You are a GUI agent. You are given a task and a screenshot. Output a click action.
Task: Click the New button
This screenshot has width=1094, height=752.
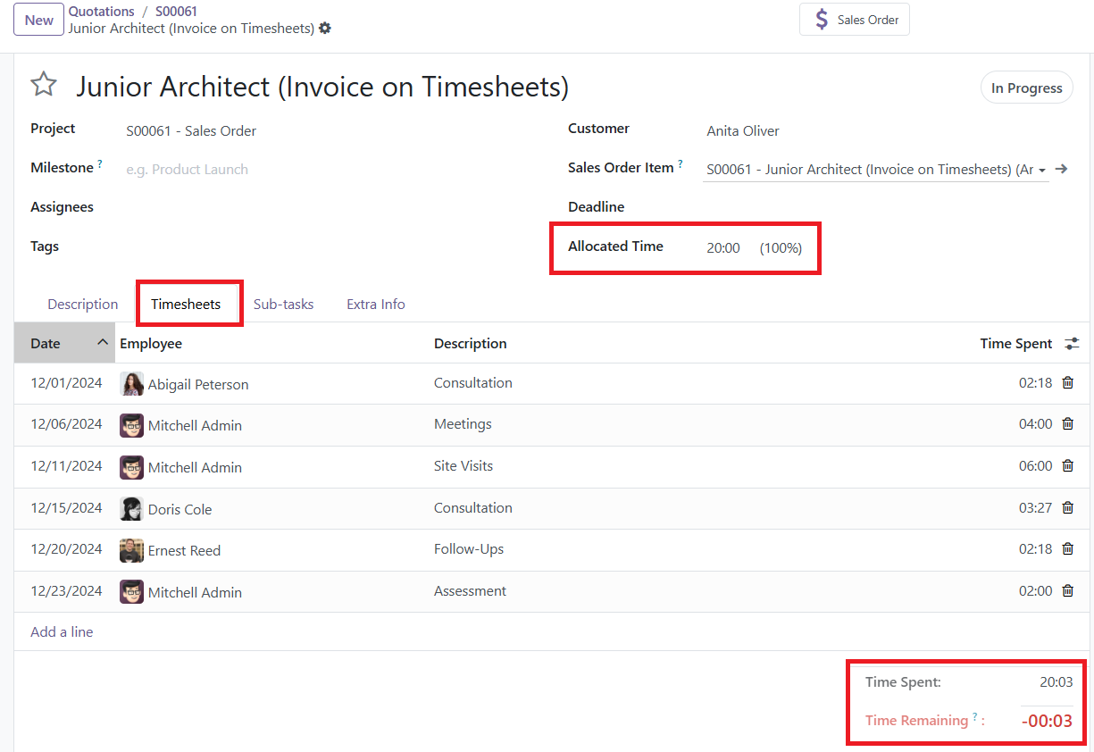(38, 20)
